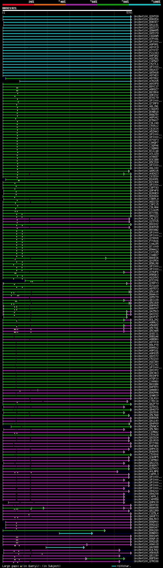Click the white query sequence bar
This screenshot has width=163, height=568.
click(67, 10)
